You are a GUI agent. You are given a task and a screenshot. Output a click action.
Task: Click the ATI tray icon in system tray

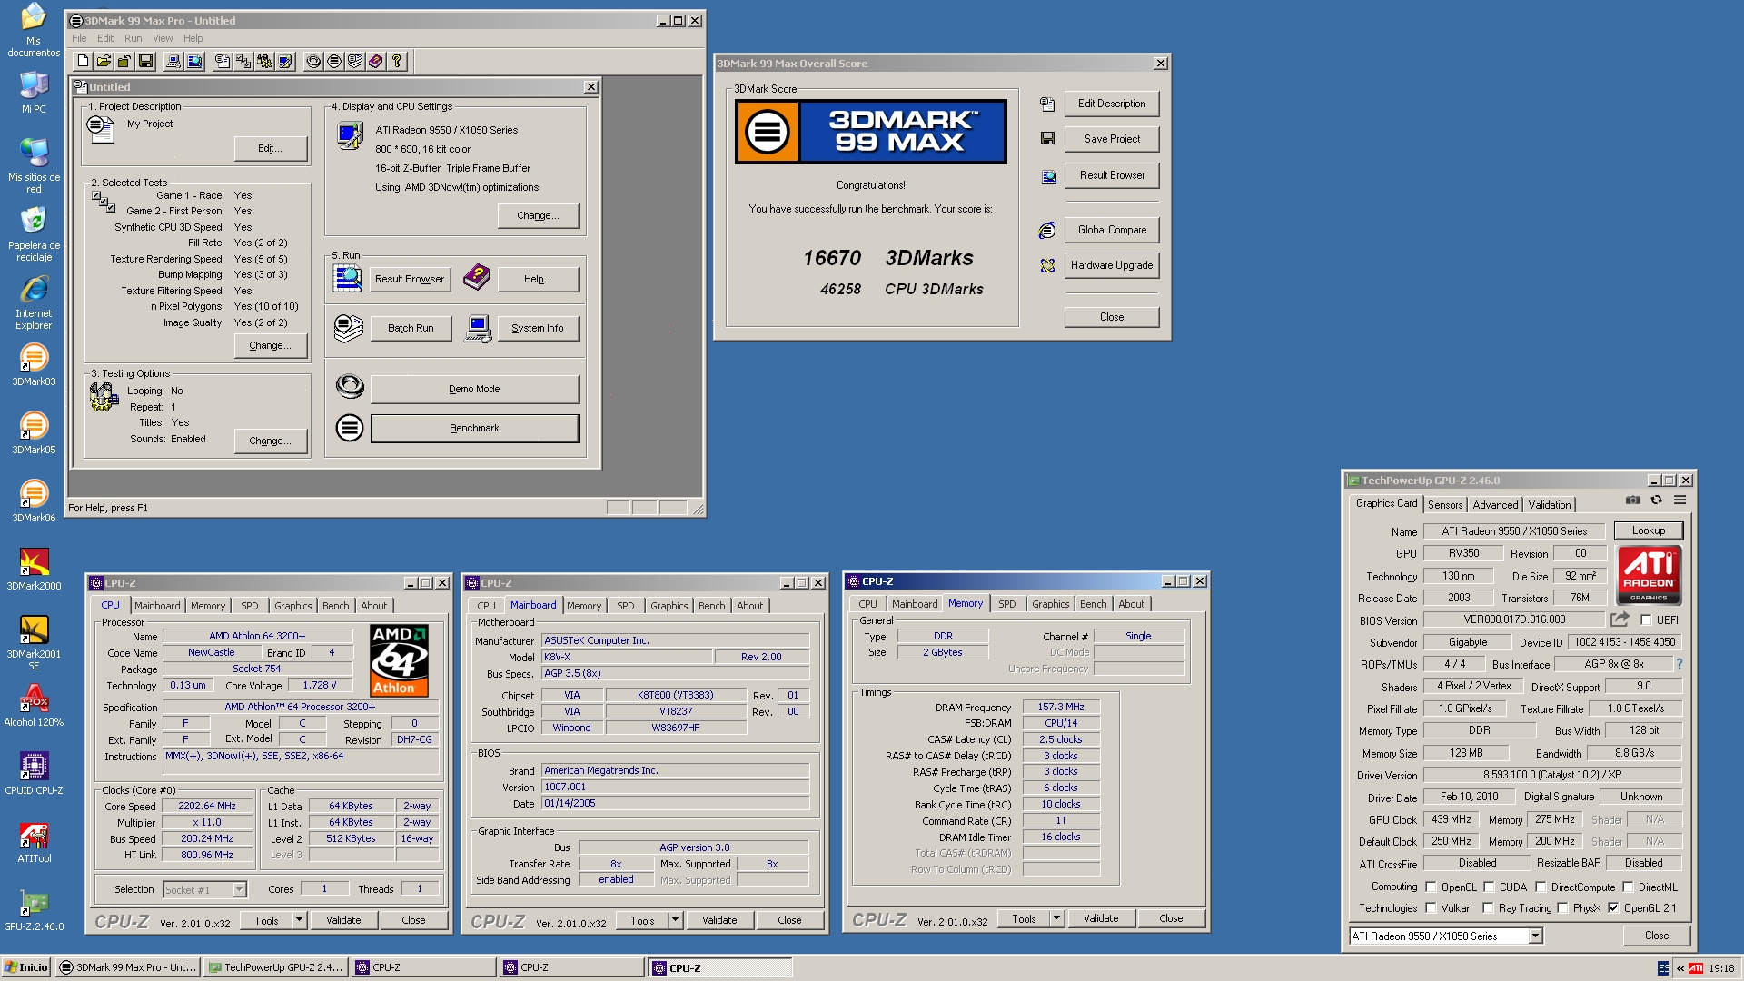click(x=1696, y=968)
